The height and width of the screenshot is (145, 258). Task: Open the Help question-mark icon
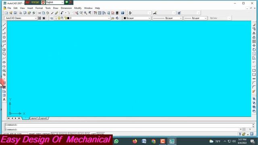pyautogui.click(x=123, y=13)
